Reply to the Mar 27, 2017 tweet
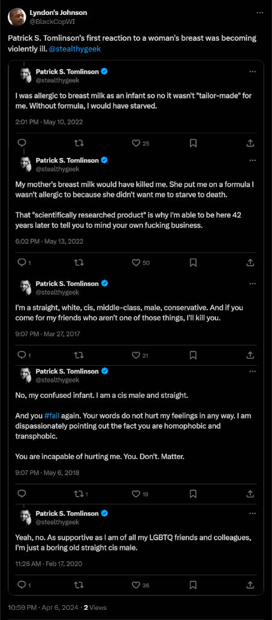Viewport: 272px width, 620px height. (23, 355)
